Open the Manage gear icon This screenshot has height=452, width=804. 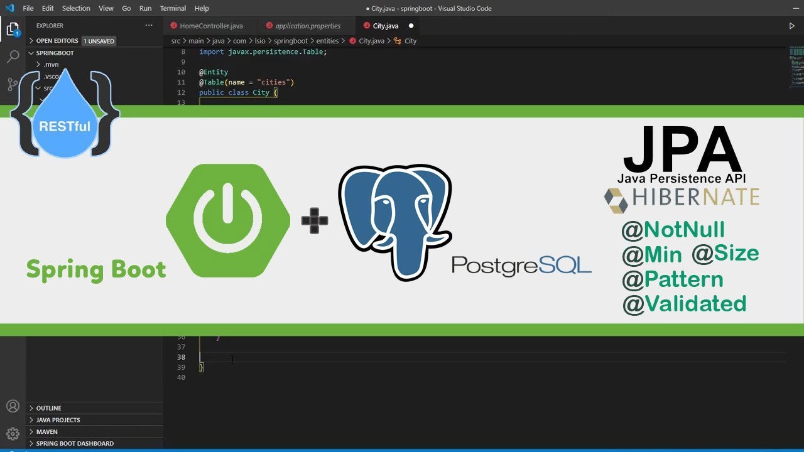pos(13,434)
